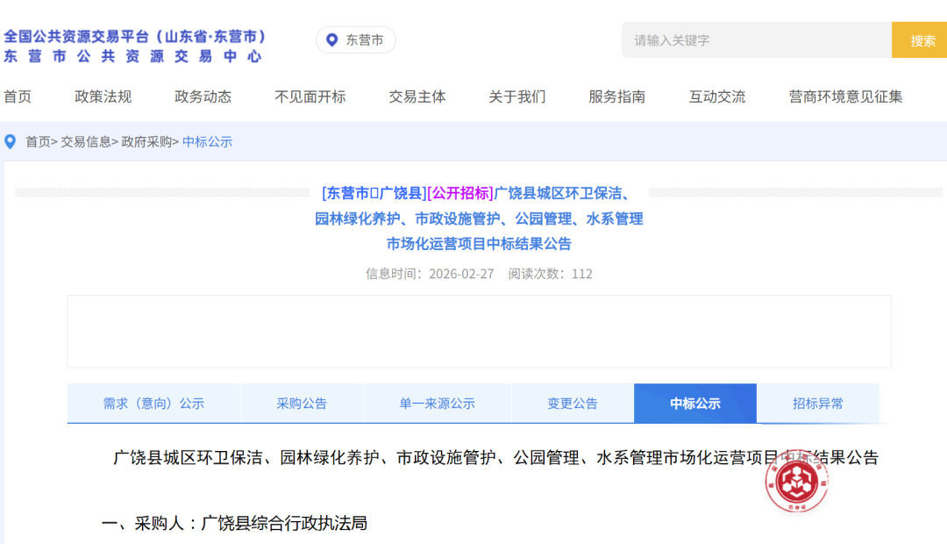947x544 pixels.
Task: Switch to the 变更公告 tab
Action: [573, 403]
